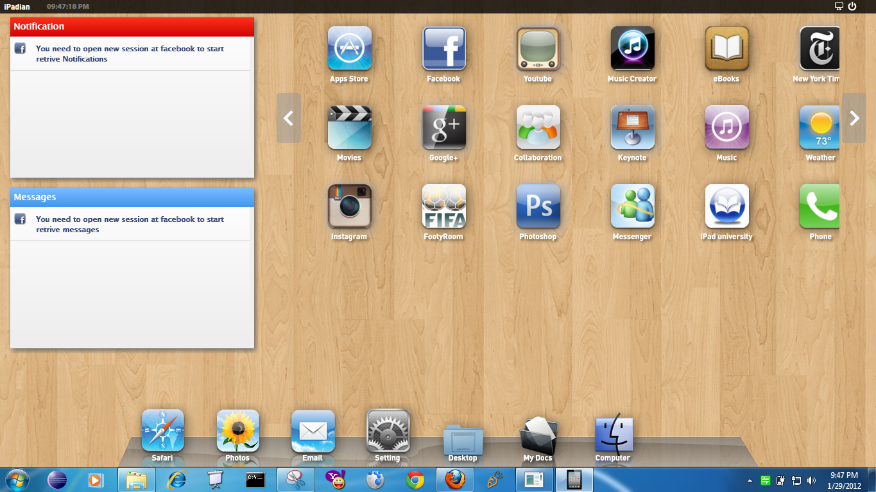The width and height of the screenshot is (876, 492).
Task: Click the Notification panel header
Action: (x=132, y=27)
